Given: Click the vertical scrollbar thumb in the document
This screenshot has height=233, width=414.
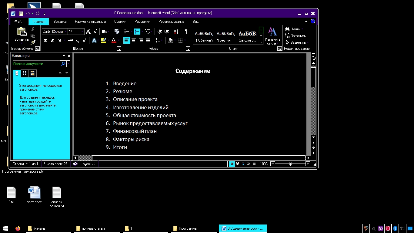Looking at the screenshot, I should tap(313, 77).
